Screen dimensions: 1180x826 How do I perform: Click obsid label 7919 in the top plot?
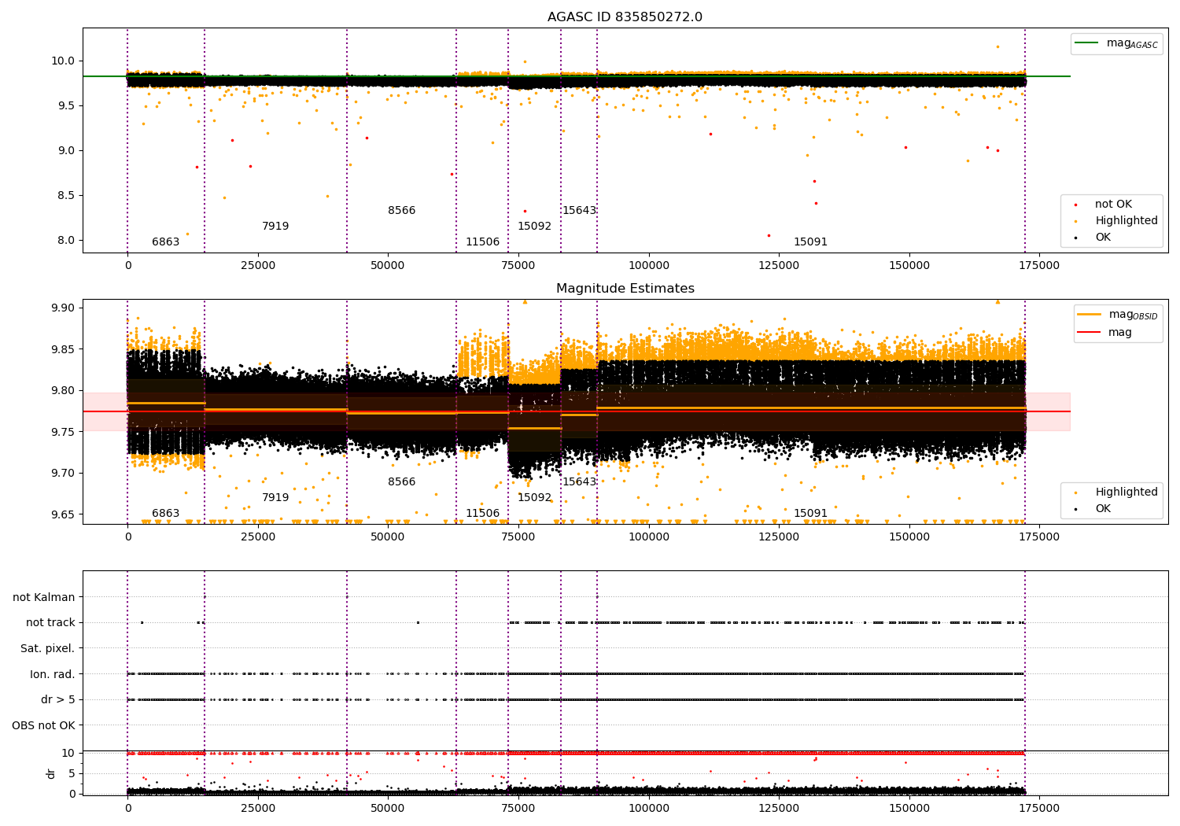(275, 227)
